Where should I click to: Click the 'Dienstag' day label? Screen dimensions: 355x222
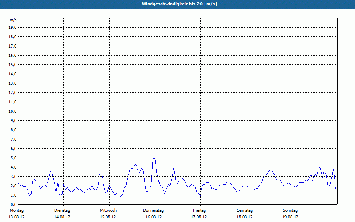pos(62,210)
